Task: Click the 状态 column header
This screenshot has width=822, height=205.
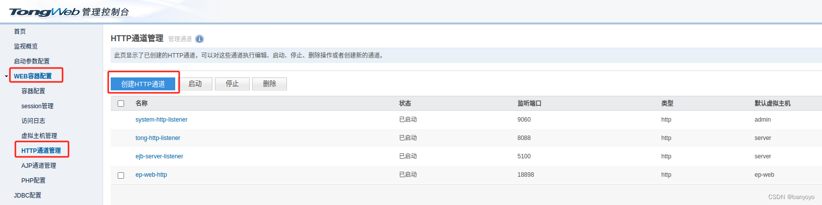Action: [x=405, y=103]
